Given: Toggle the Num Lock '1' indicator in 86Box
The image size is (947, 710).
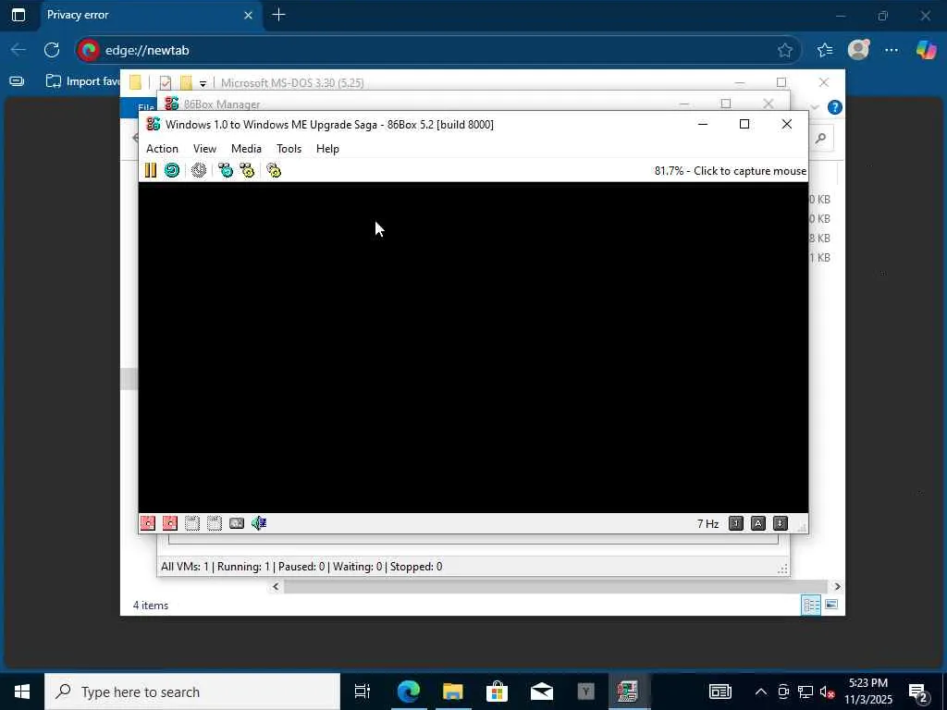Looking at the screenshot, I should [735, 523].
